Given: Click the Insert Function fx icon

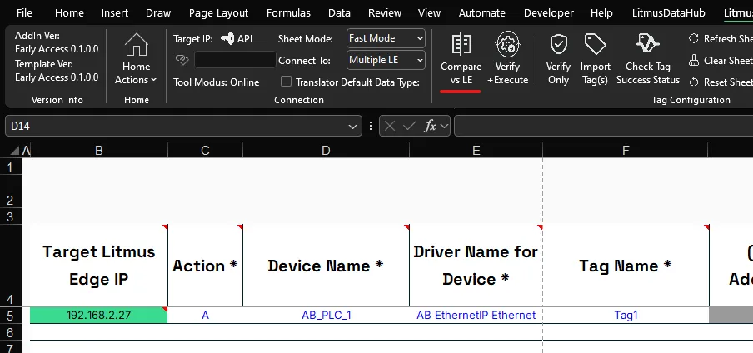Looking at the screenshot, I should (430, 126).
